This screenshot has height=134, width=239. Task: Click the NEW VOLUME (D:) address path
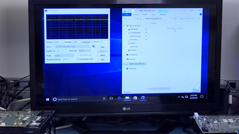(x=154, y=19)
